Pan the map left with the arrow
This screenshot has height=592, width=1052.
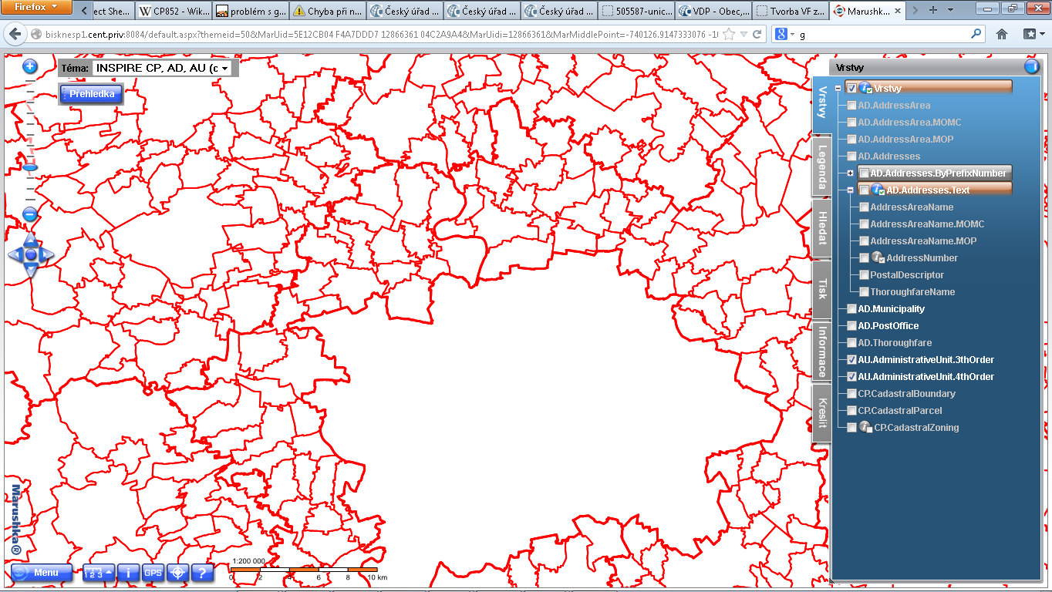[14, 254]
